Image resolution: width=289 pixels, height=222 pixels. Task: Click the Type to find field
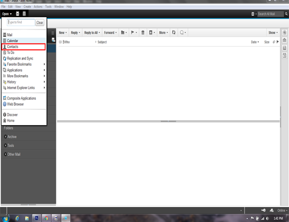[21, 22]
